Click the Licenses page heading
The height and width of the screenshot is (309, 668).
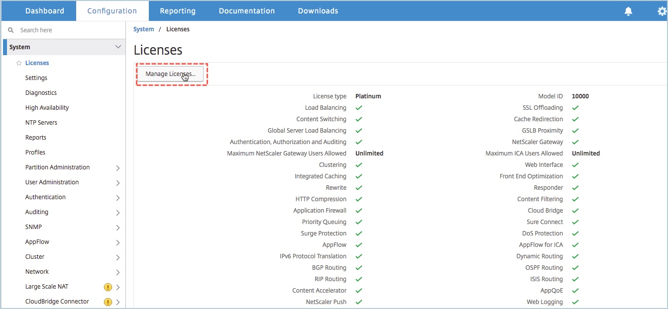pos(158,50)
